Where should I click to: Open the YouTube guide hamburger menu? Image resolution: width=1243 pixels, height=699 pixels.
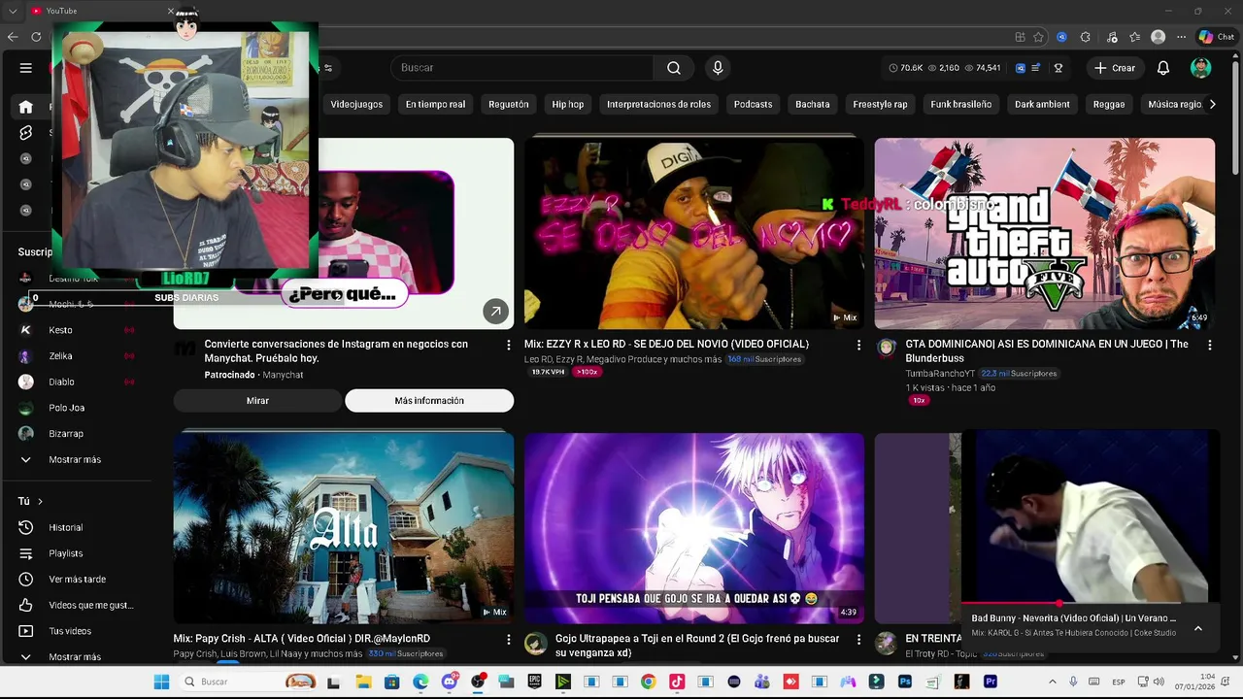[x=26, y=68]
